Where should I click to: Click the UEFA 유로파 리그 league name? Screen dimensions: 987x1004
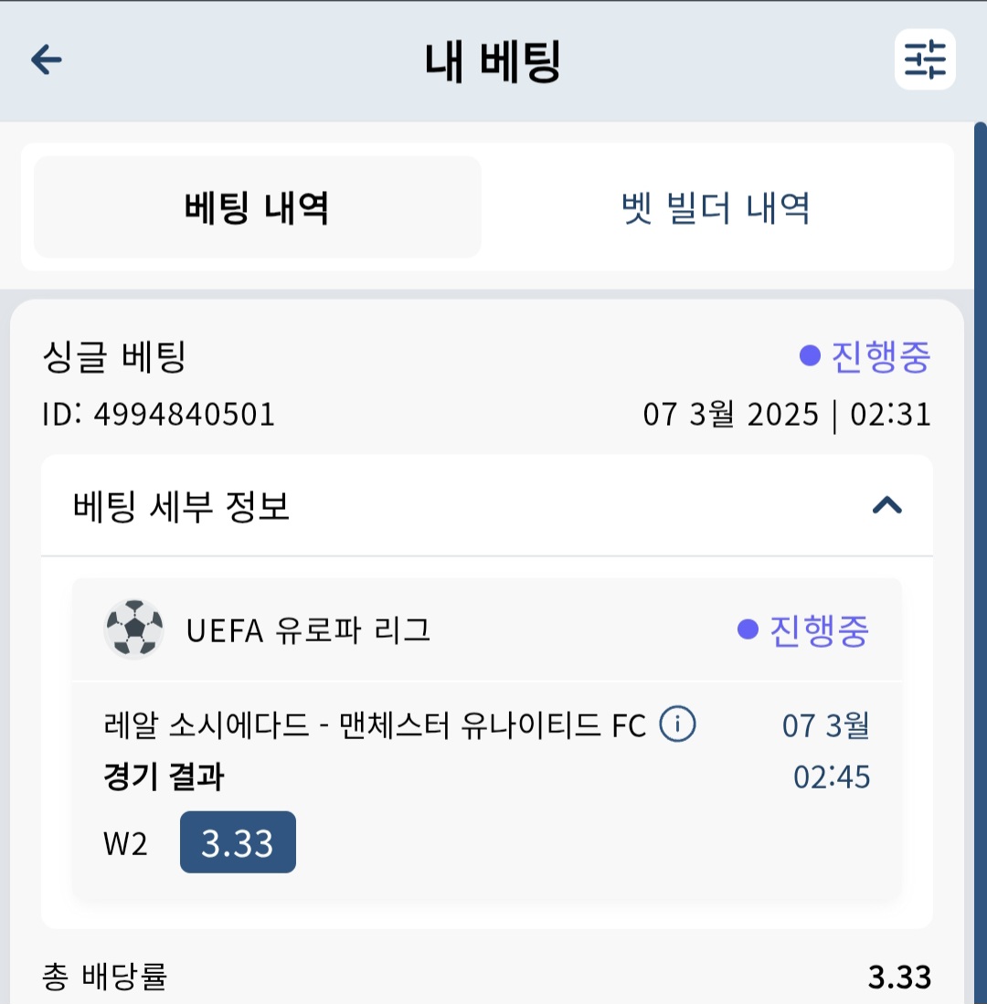click(308, 630)
